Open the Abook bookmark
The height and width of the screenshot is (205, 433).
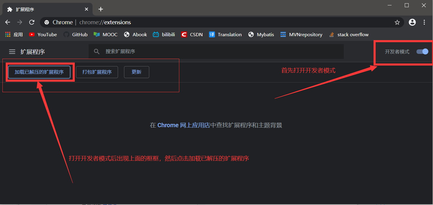point(135,34)
